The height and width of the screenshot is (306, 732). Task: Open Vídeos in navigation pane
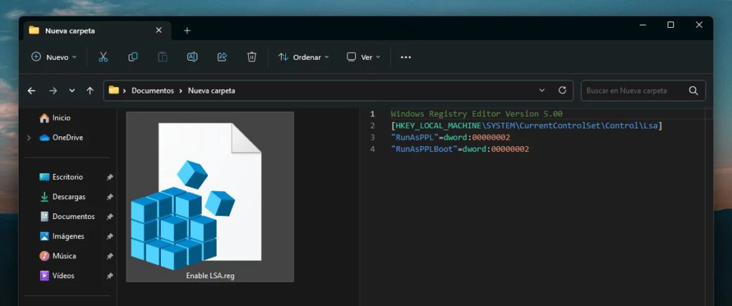click(x=57, y=276)
